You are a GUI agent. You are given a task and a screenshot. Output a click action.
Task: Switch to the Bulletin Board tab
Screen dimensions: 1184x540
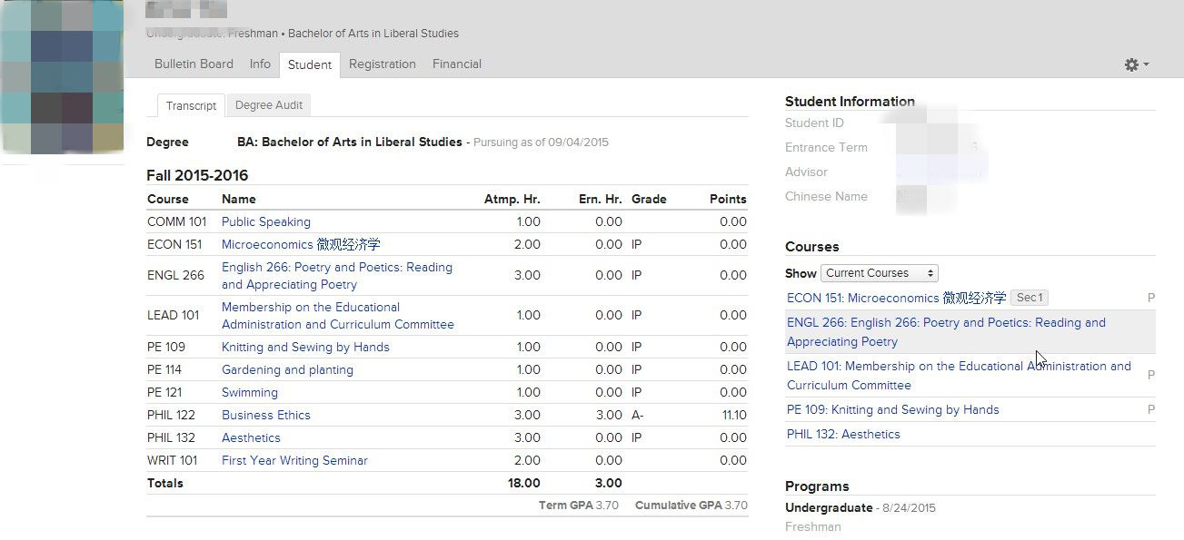click(x=194, y=64)
